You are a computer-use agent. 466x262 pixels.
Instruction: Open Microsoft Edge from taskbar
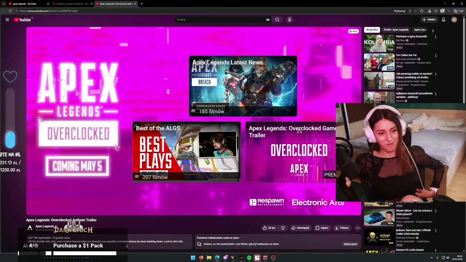(217, 258)
